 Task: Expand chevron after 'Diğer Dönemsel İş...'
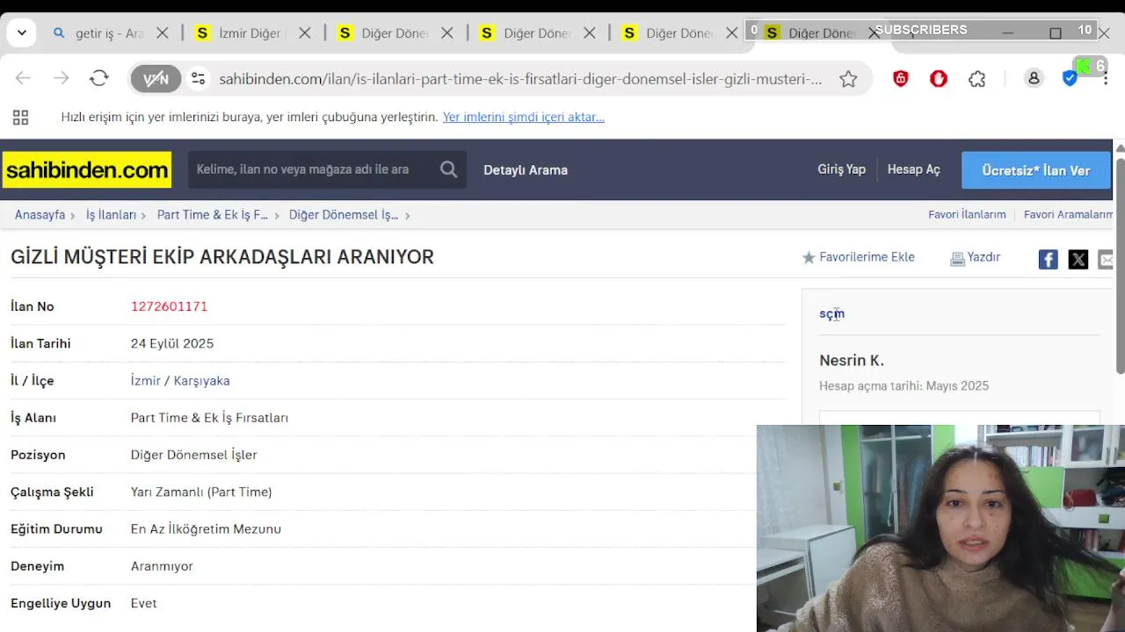408,215
